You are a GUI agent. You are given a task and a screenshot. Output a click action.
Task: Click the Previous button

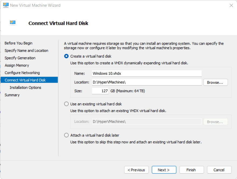pyautogui.click(x=136, y=170)
